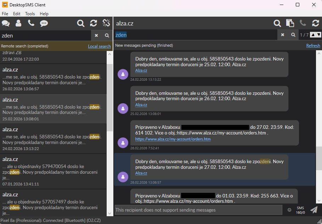
Task: Open the conversations view icon
Action: coord(6,23)
